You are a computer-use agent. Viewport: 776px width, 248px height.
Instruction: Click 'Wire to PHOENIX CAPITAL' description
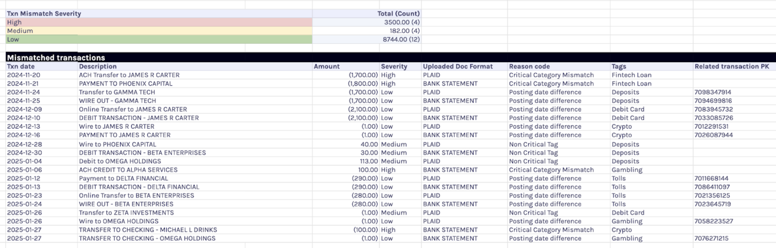pyautogui.click(x=195, y=144)
